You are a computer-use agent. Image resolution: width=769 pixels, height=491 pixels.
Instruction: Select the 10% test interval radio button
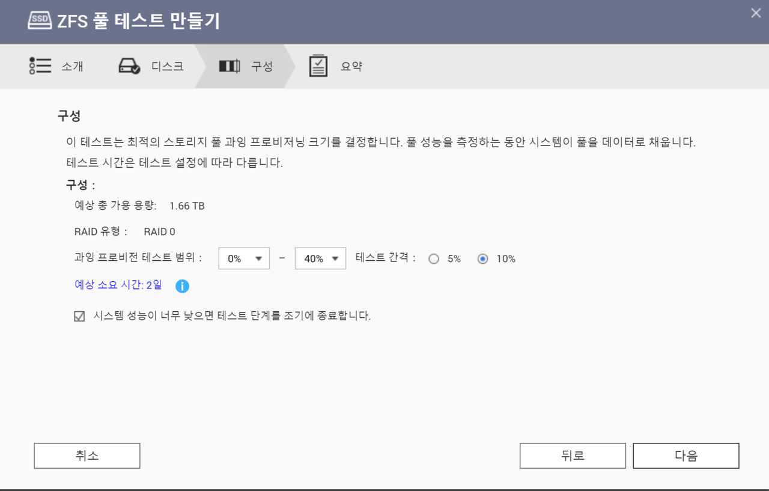(x=482, y=259)
